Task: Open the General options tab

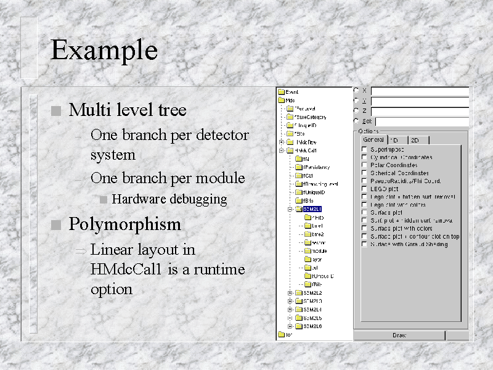Action: click(x=373, y=139)
